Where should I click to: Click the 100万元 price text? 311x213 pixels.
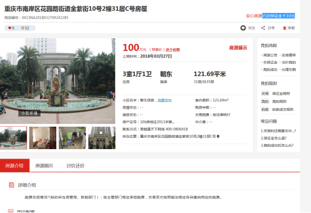pyautogui.click(x=134, y=48)
